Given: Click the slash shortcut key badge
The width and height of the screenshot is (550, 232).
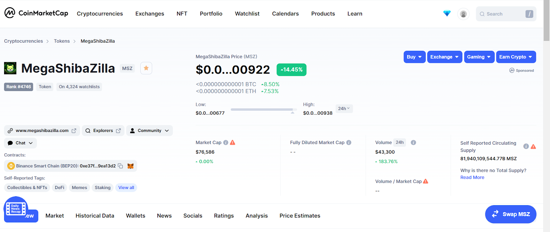Looking at the screenshot, I should point(529,14).
